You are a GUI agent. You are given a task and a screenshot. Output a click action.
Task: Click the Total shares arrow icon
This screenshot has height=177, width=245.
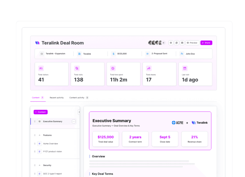pyautogui.click(x=149, y=68)
